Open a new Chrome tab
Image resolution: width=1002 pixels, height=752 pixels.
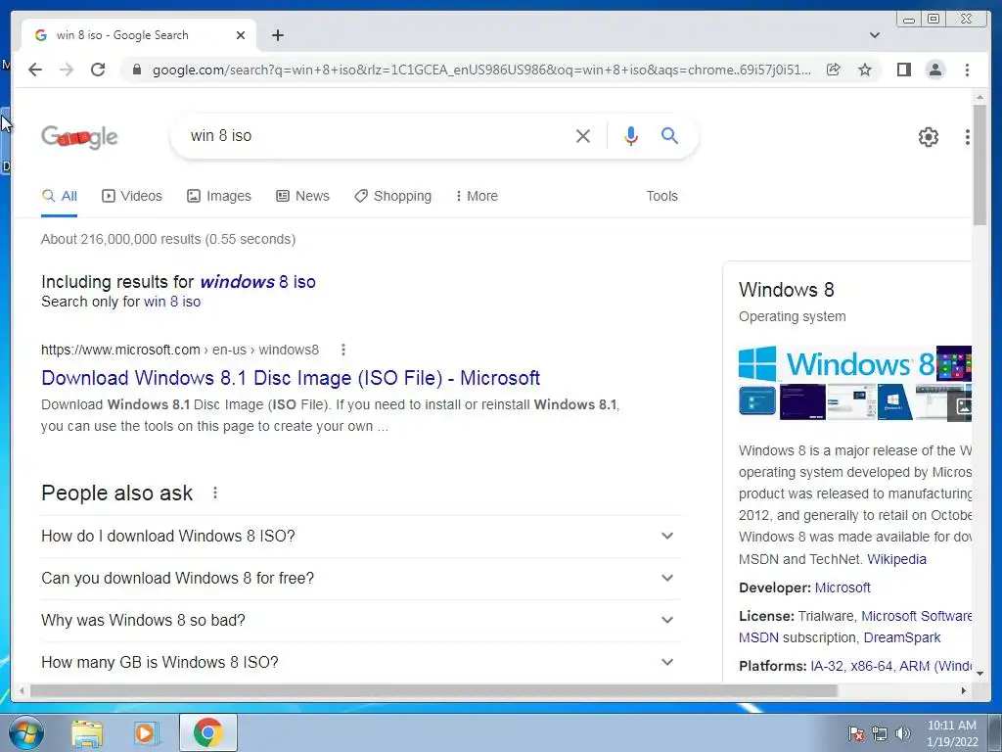click(277, 35)
